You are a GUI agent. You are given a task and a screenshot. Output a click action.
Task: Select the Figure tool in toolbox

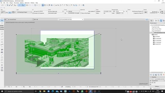point(2,68)
